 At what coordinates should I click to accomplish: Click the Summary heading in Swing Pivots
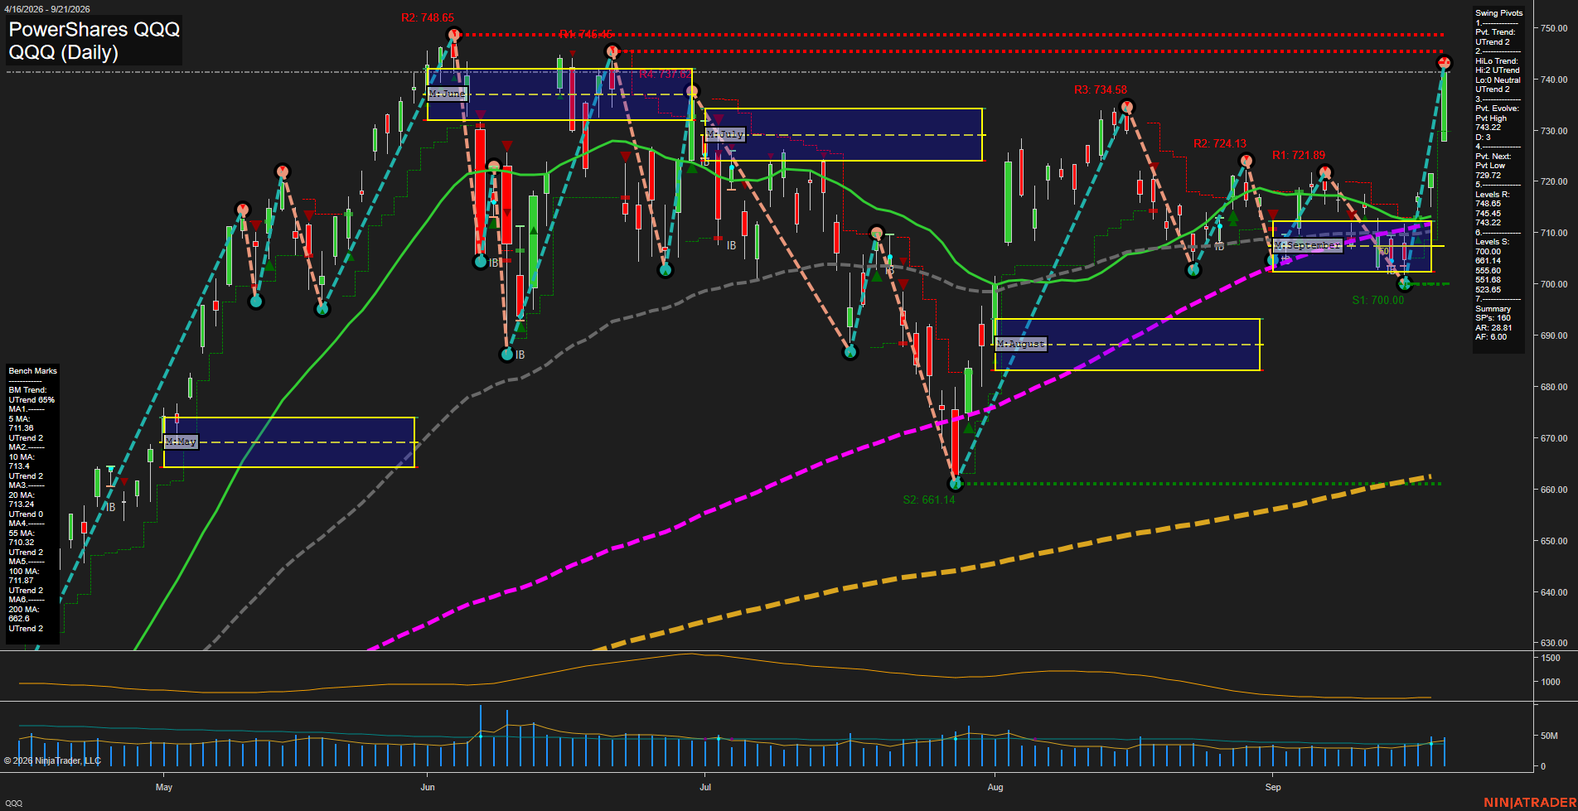[1493, 309]
